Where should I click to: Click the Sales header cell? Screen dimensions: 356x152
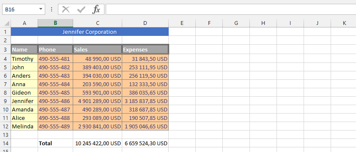97,49
